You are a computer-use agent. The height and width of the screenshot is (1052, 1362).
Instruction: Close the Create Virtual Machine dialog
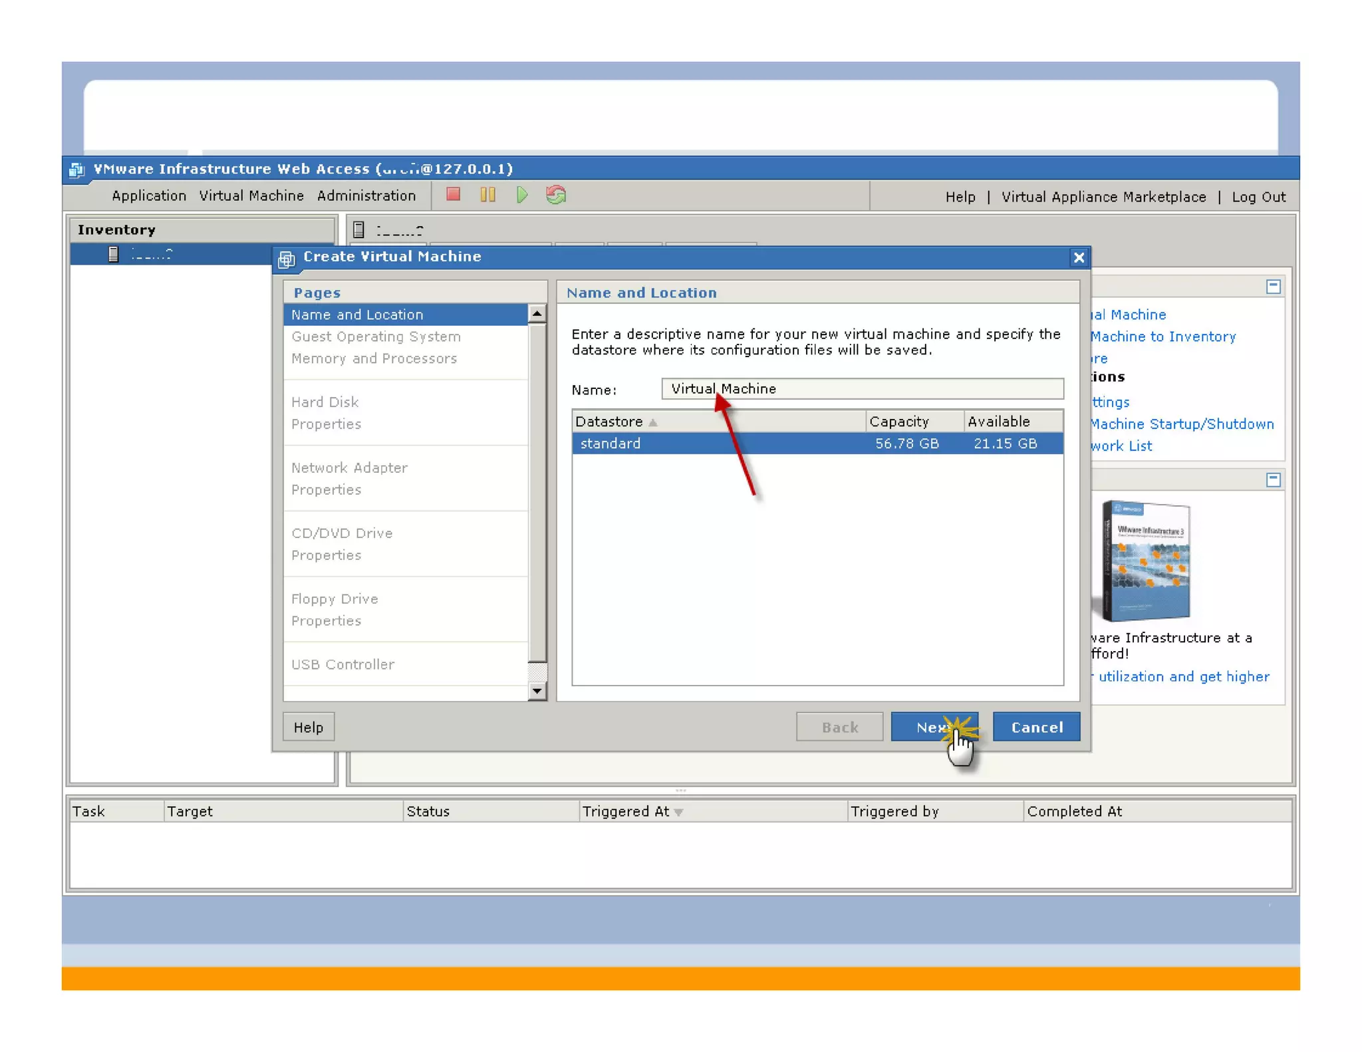(x=1078, y=257)
